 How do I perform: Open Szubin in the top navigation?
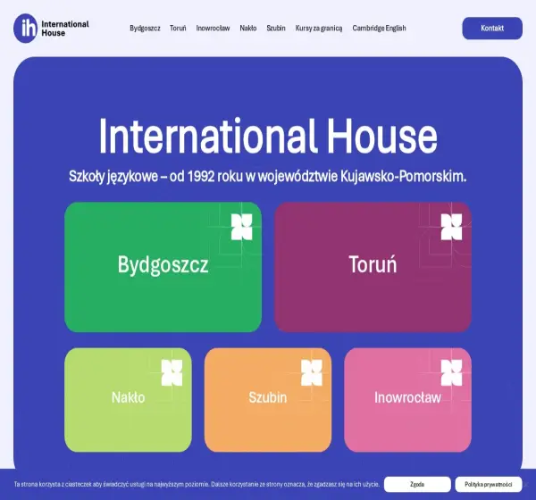pos(276,28)
